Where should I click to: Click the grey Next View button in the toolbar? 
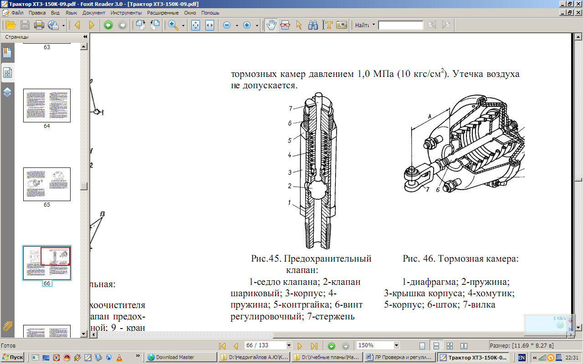[x=123, y=25]
